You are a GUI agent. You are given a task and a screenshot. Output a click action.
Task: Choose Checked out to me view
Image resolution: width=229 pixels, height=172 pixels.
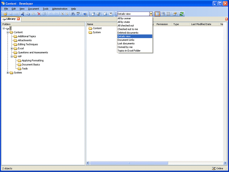[x=135, y=29]
